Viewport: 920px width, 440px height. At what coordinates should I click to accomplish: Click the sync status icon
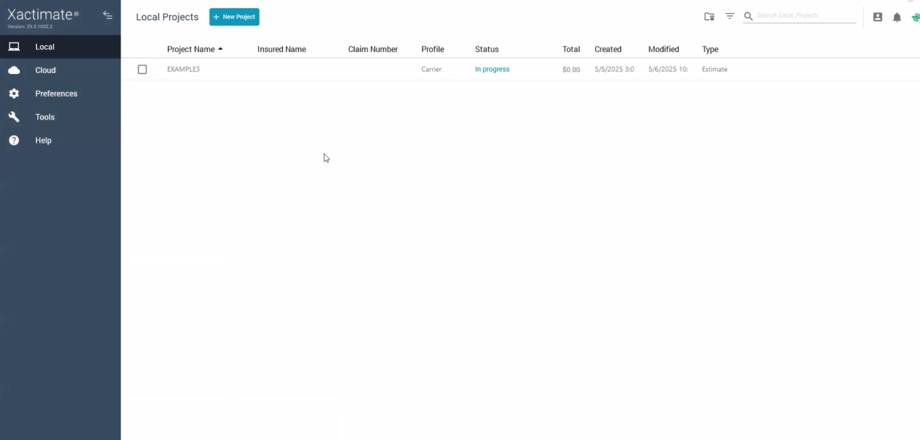tap(916, 17)
